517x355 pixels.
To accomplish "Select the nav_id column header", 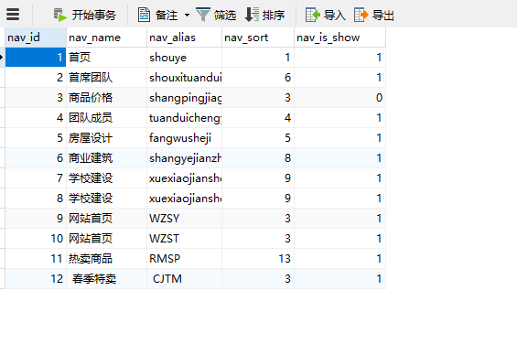I will click(x=36, y=38).
